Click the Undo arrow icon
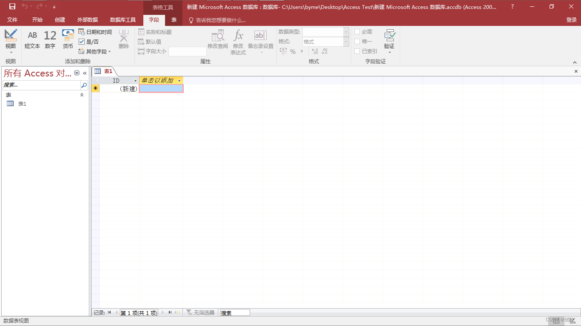 [x=25, y=6]
